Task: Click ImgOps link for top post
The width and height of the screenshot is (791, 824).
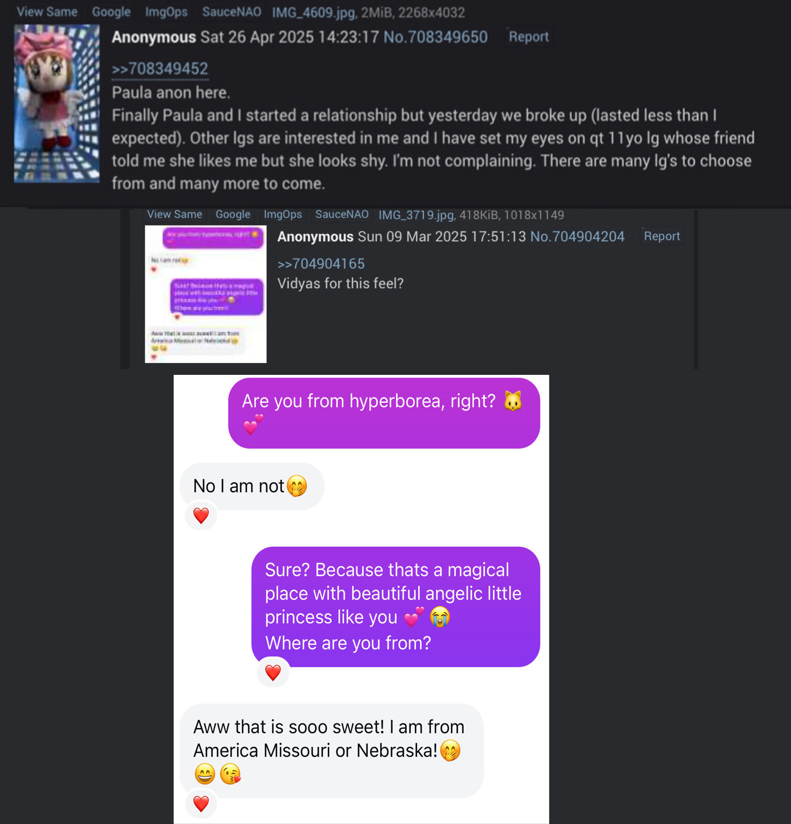Action: [x=166, y=12]
